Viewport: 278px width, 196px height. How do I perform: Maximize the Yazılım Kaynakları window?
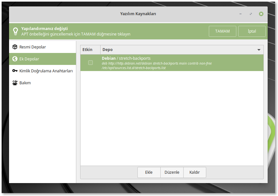(x=251, y=14)
